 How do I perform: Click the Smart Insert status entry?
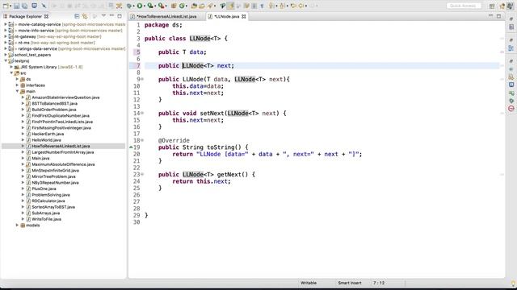click(x=350, y=283)
